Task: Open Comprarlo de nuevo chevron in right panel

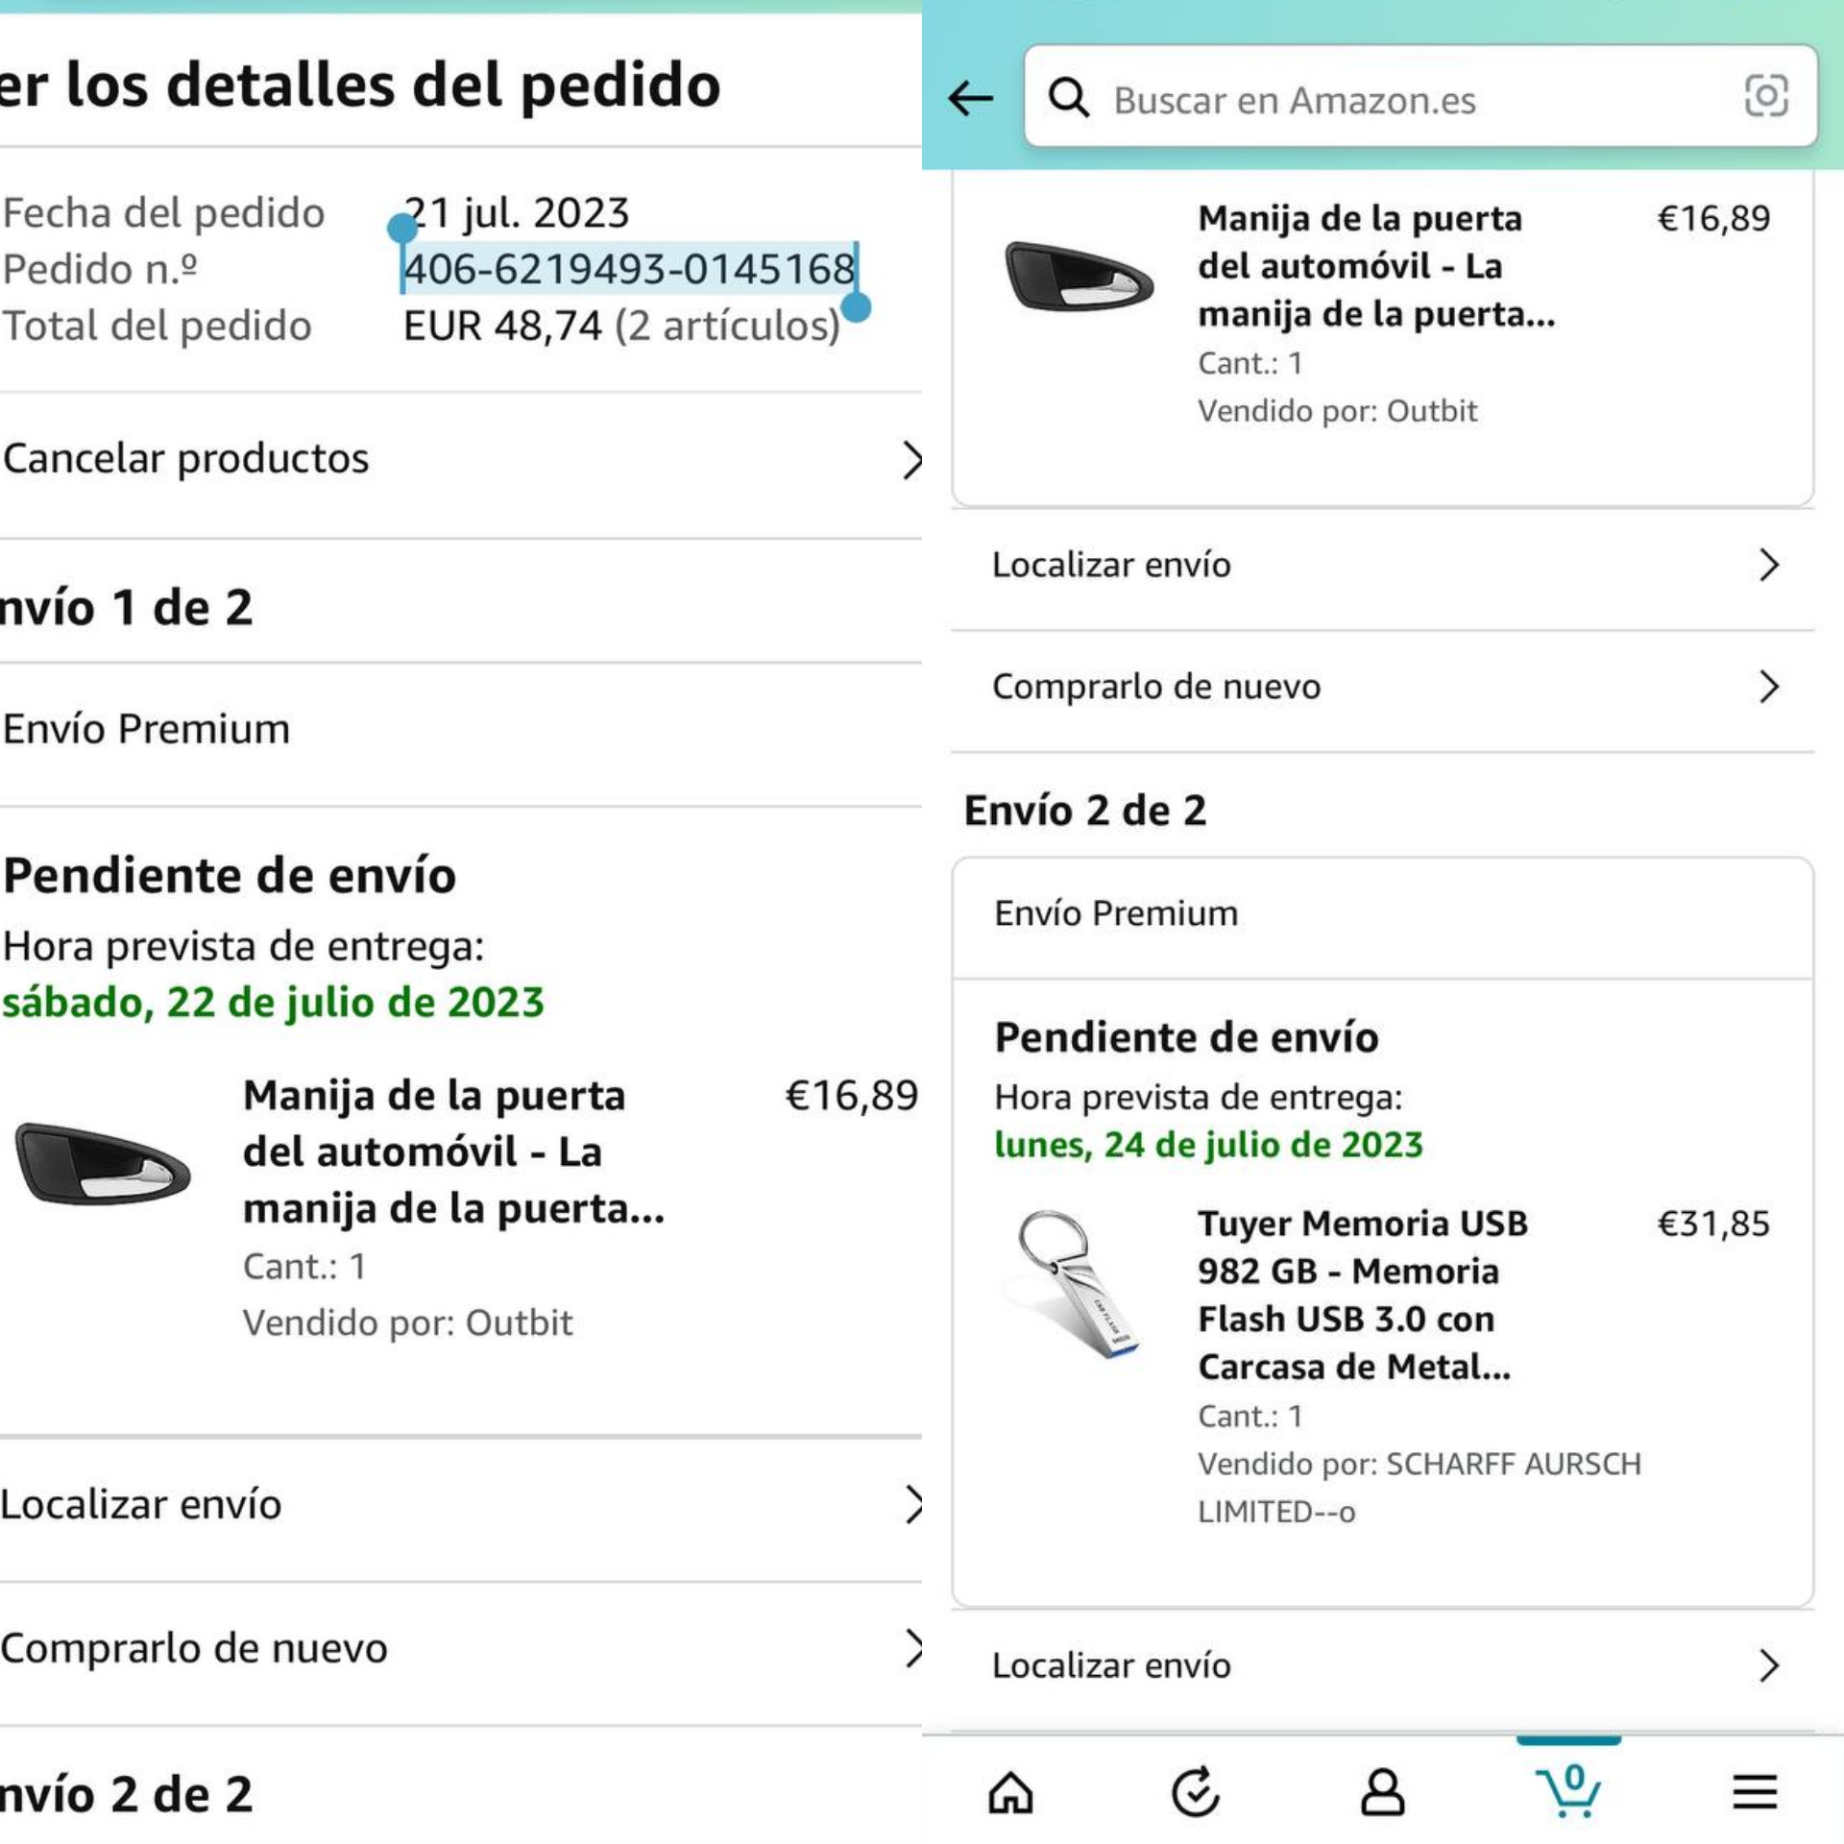Action: (1768, 687)
